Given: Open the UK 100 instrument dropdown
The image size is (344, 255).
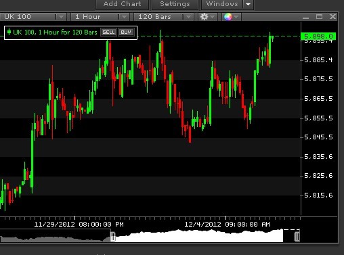Looking at the screenshot, I should pos(33,17).
